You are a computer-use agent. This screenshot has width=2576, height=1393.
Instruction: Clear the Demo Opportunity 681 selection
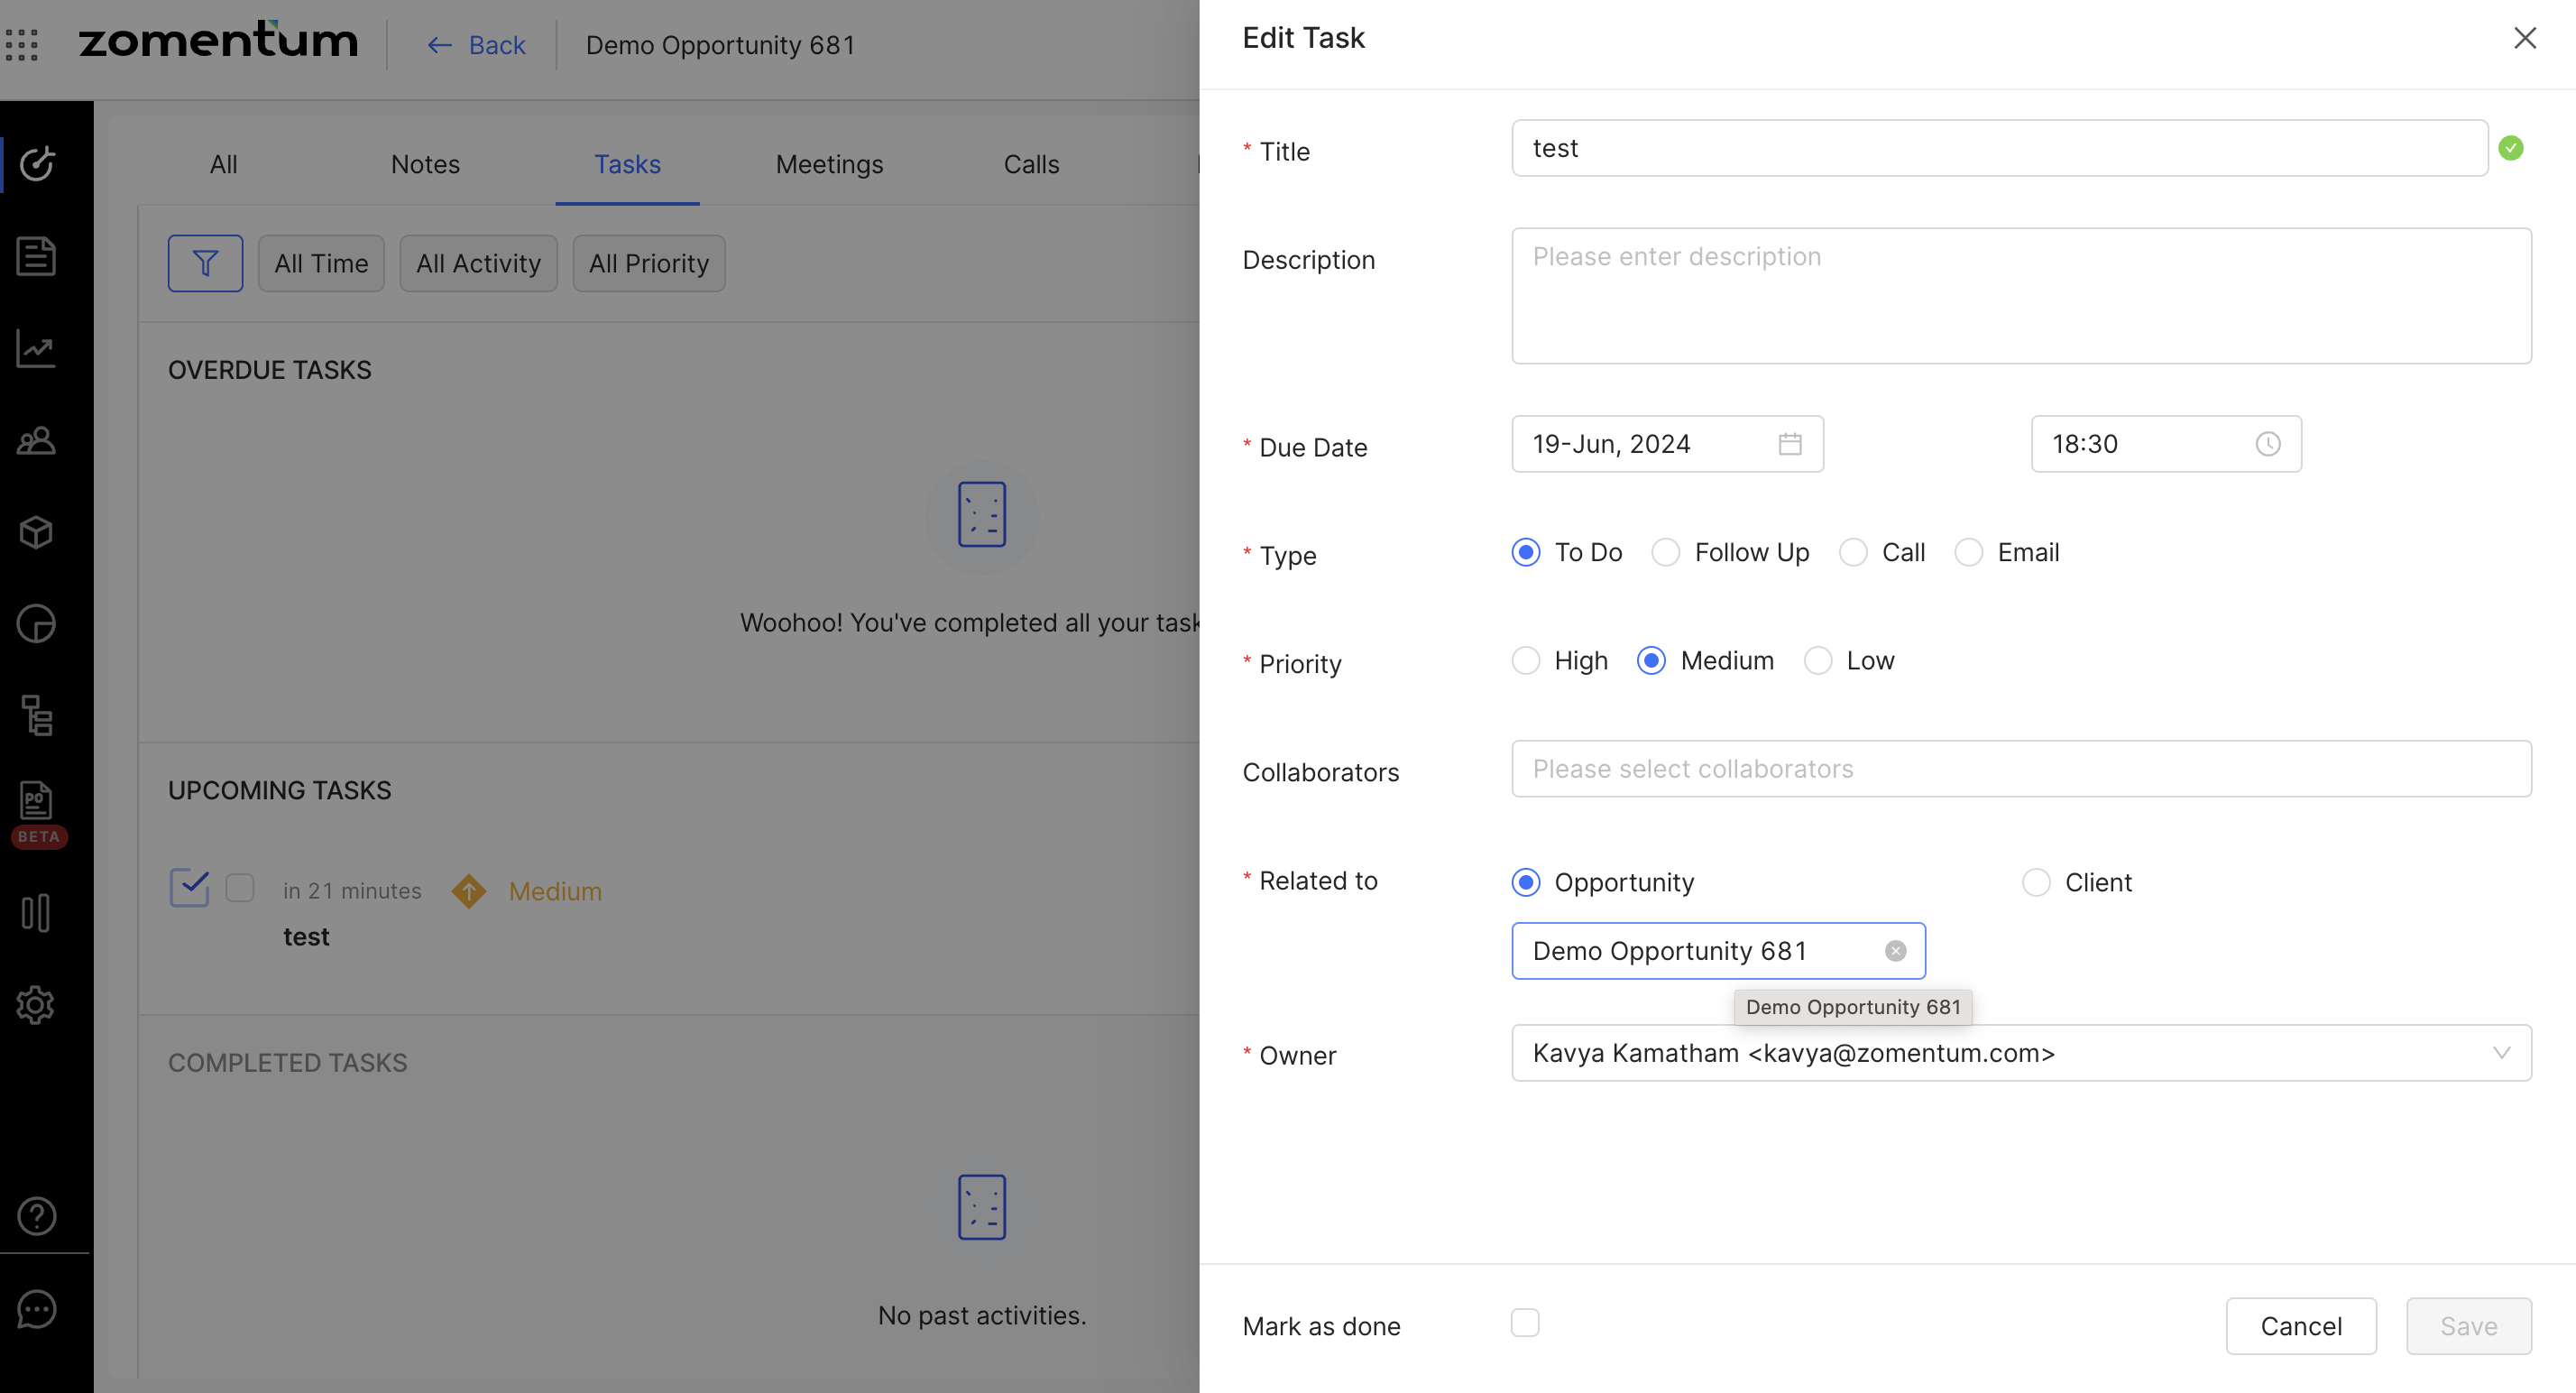1895,951
